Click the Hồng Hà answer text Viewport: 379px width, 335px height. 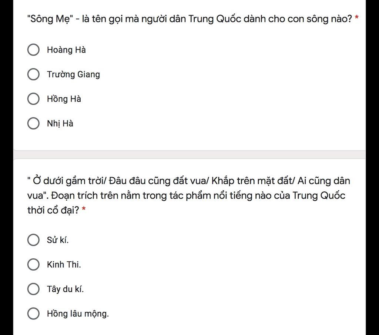[64, 99]
